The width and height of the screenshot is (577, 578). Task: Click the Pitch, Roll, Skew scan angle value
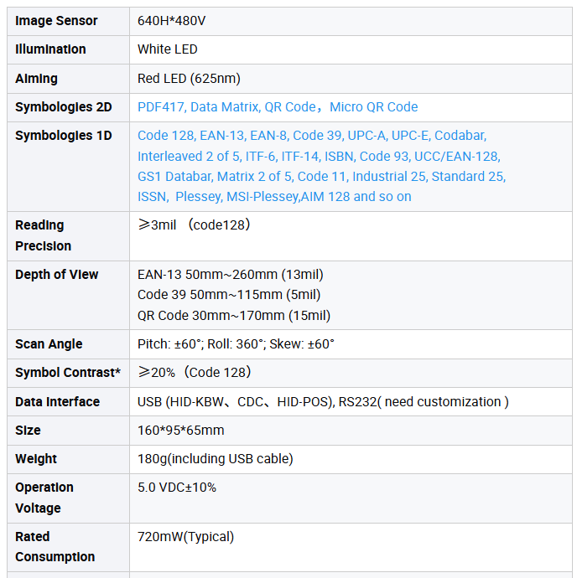(236, 344)
